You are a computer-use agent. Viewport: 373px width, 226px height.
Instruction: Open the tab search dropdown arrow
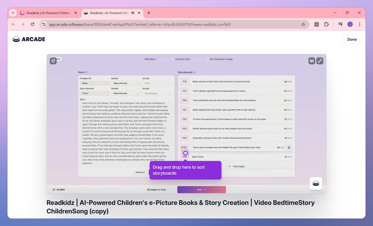pos(13,13)
